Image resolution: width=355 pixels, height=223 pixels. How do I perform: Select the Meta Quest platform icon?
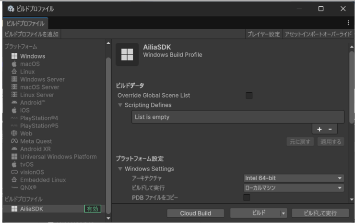(x=14, y=141)
